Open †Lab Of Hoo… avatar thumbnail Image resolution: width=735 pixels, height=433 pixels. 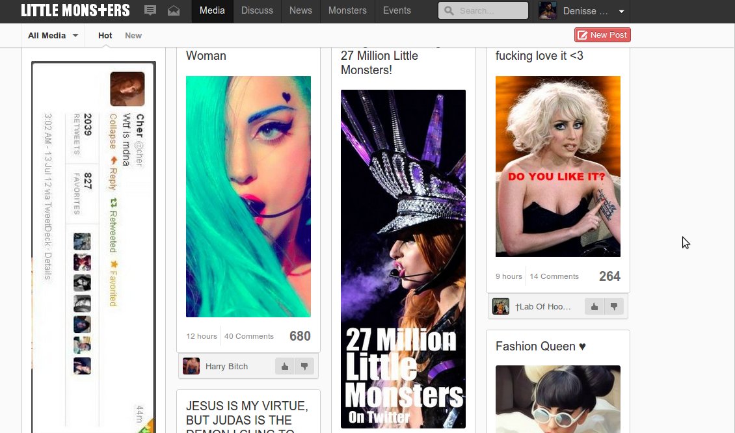[501, 306]
